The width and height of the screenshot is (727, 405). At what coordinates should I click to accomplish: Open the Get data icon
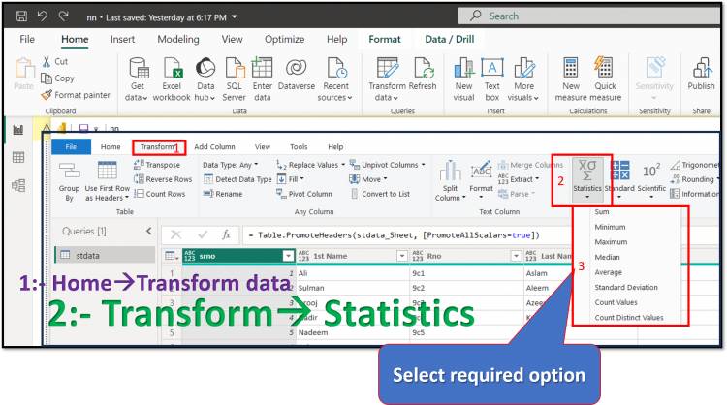139,68
